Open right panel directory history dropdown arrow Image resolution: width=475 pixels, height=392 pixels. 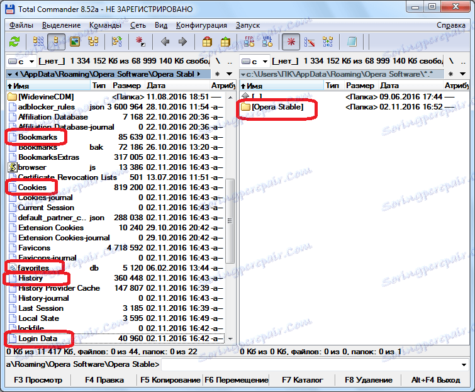462,74
